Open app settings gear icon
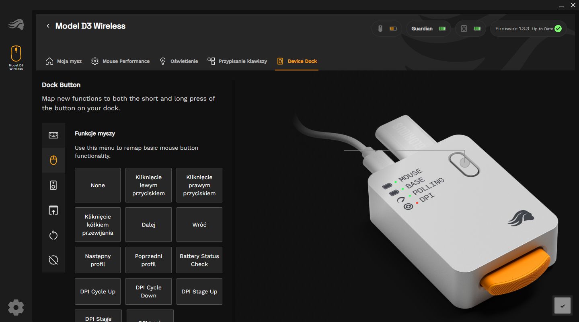This screenshot has height=322, width=579. point(16,308)
